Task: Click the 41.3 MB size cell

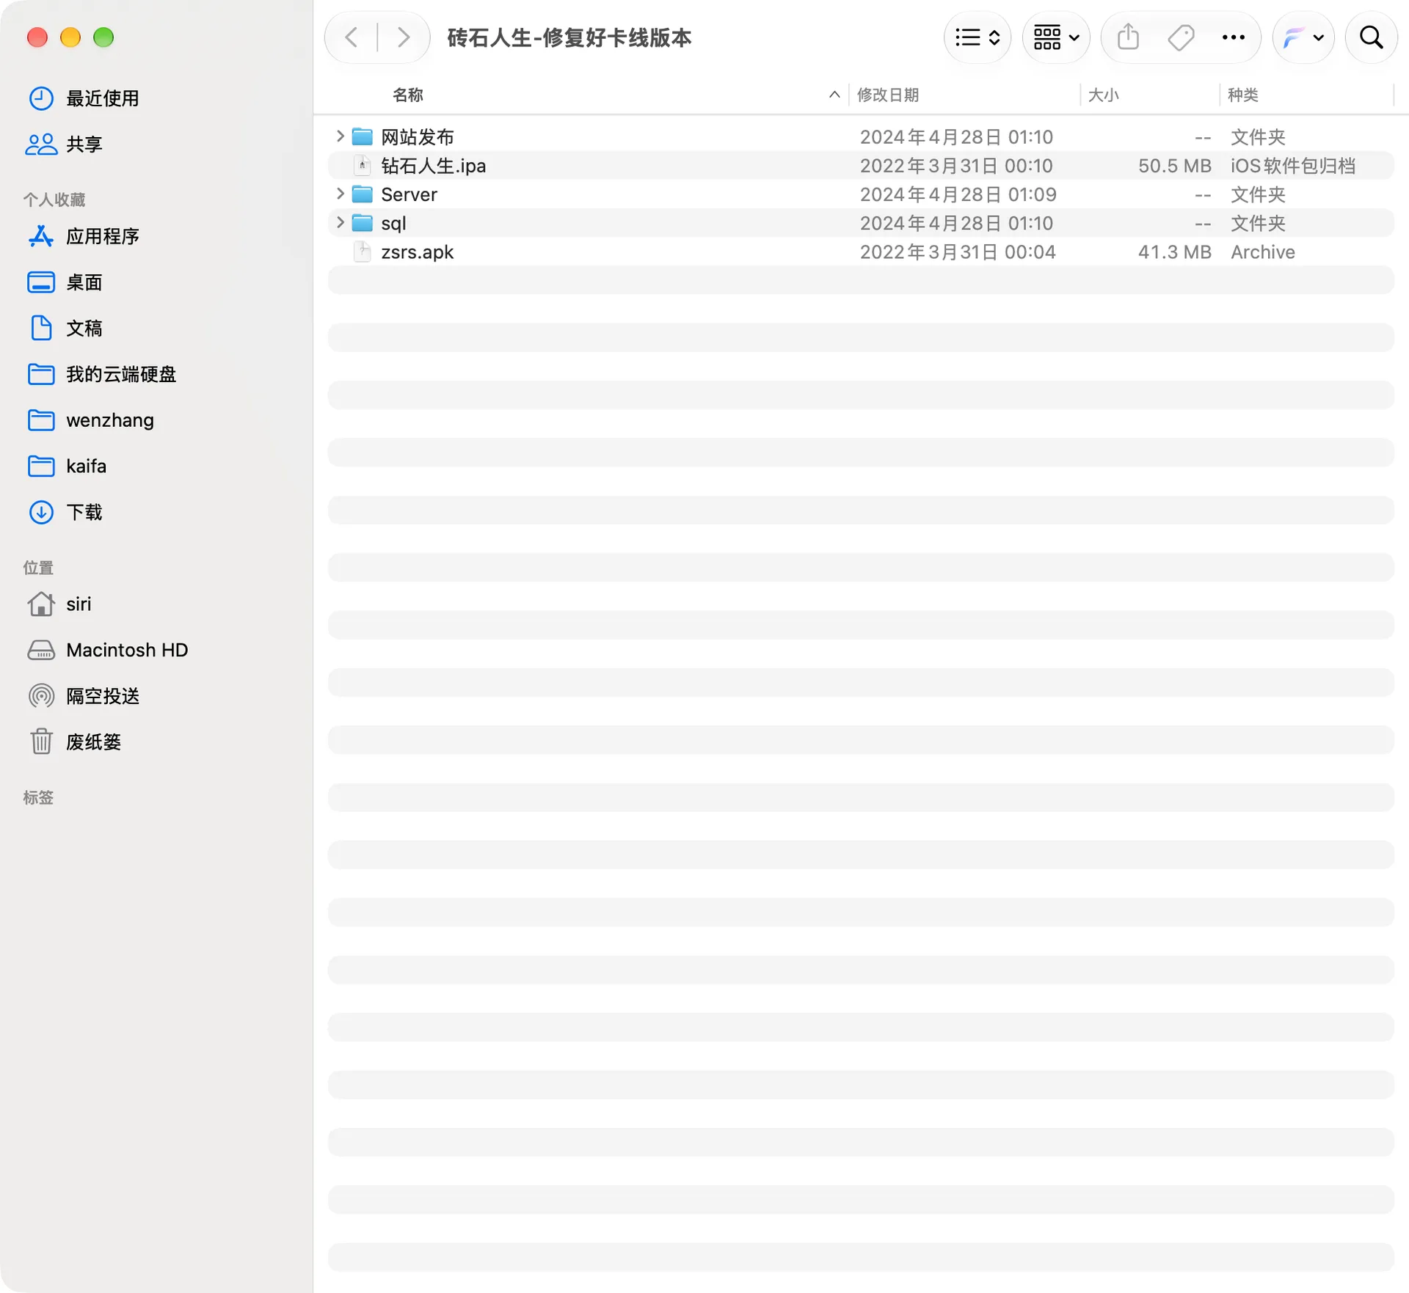Action: pyautogui.click(x=1174, y=252)
